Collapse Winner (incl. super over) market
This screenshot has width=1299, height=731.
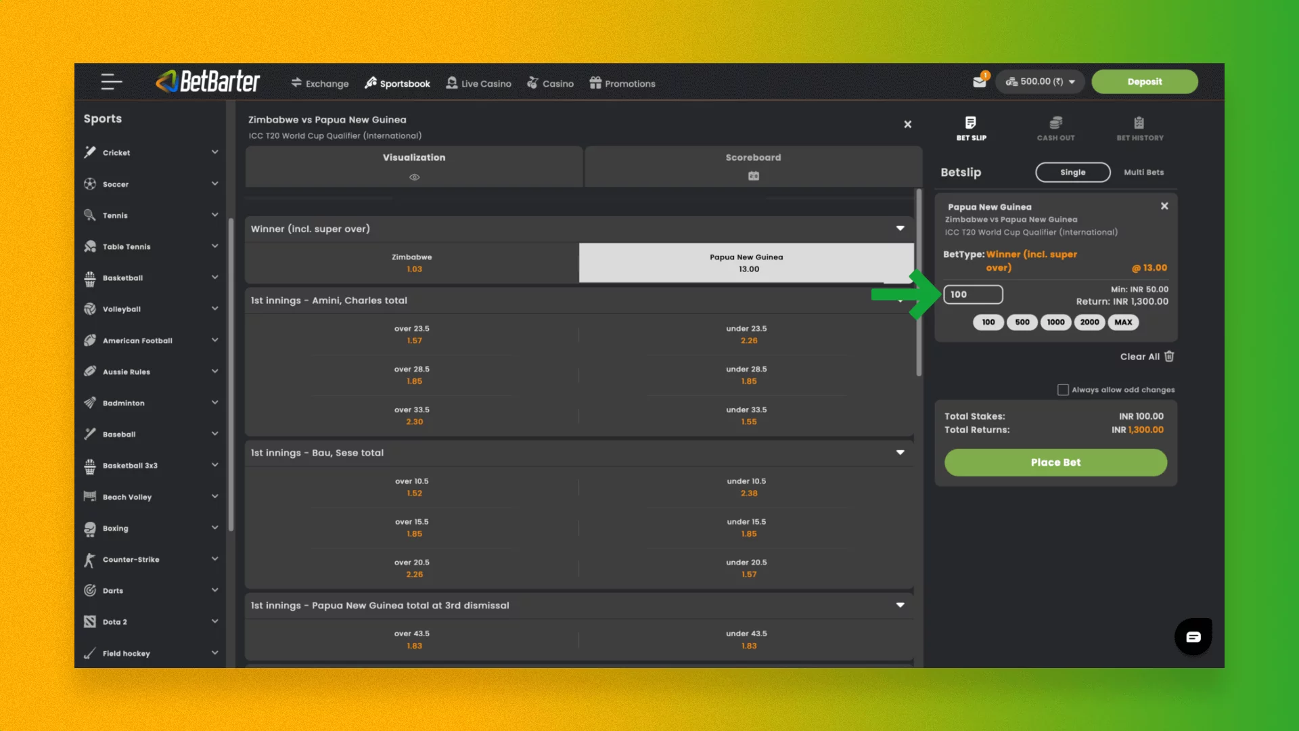pyautogui.click(x=900, y=228)
